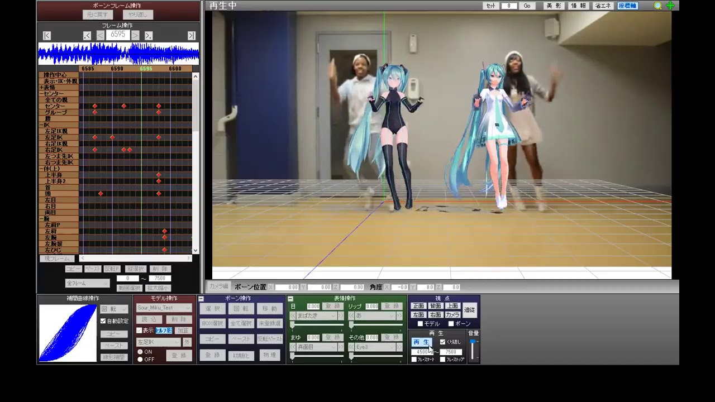Click セルフ影 self shadow button
Screen dimensions: 715x402
[x=164, y=331]
